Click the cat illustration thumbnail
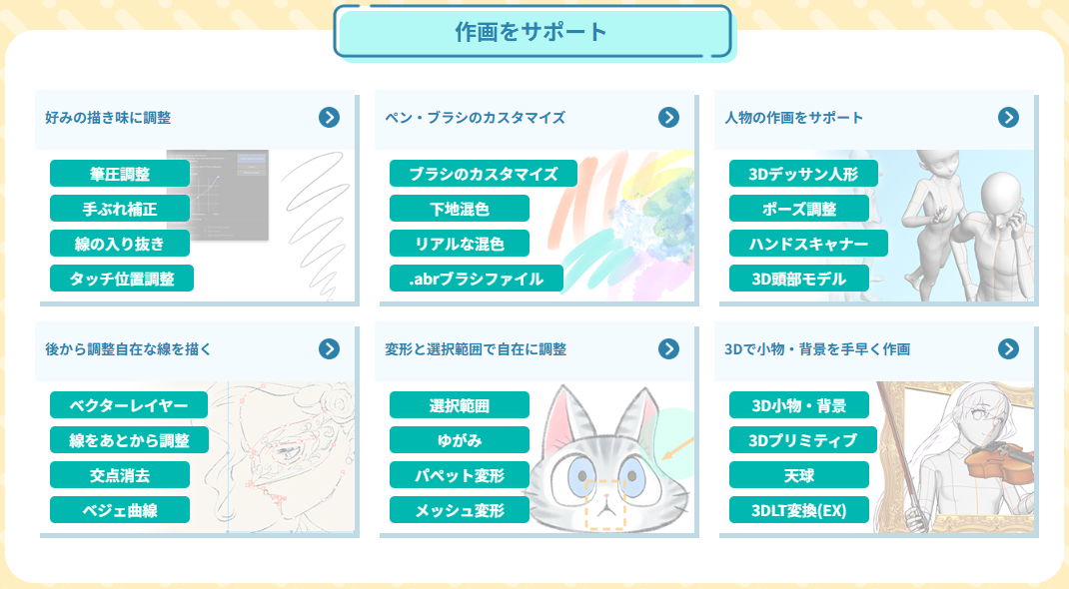The height and width of the screenshot is (589, 1069). 611,457
